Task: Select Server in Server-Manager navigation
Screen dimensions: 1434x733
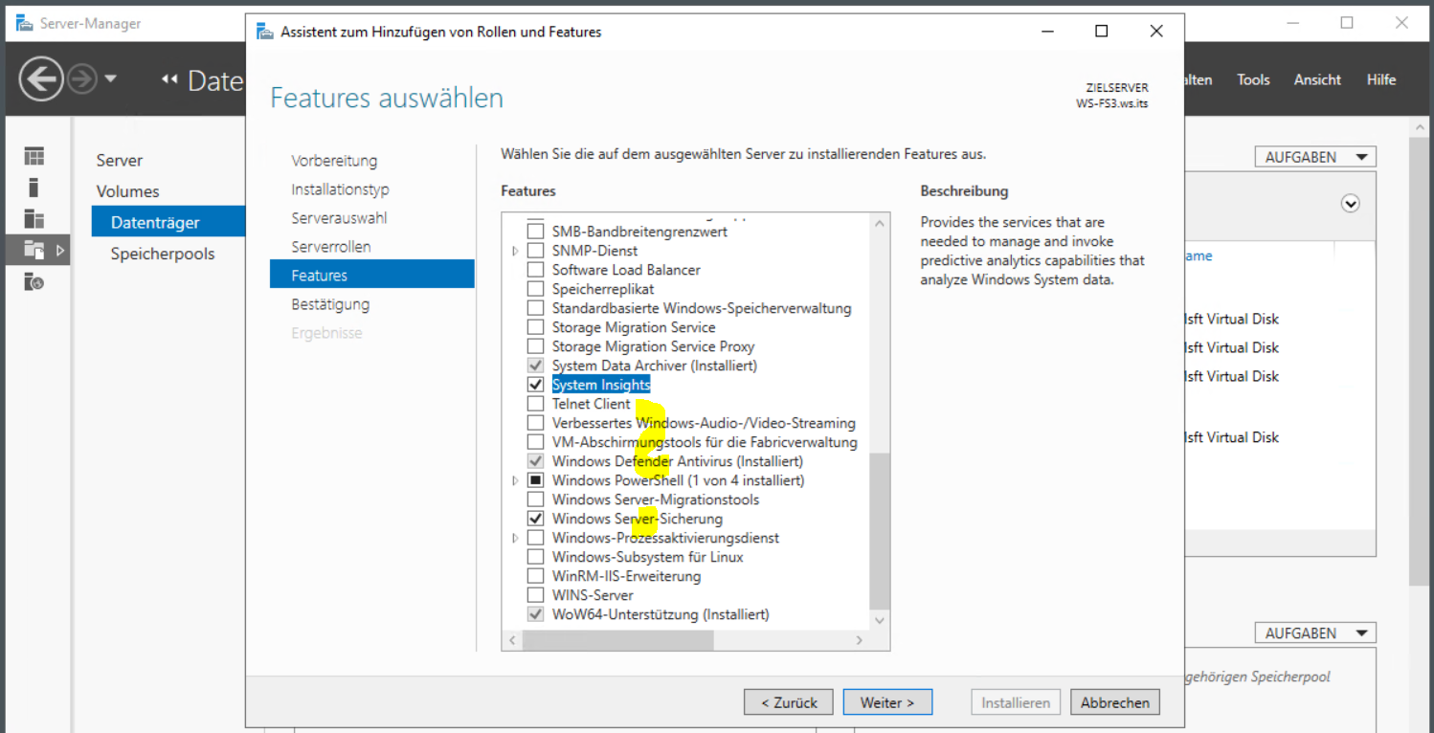Action: (x=120, y=160)
